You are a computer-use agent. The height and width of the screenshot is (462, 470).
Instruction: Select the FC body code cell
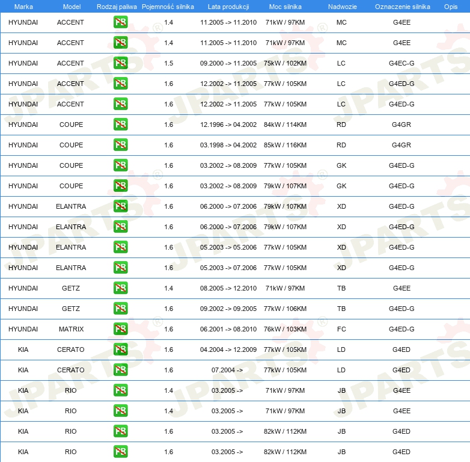(341, 329)
